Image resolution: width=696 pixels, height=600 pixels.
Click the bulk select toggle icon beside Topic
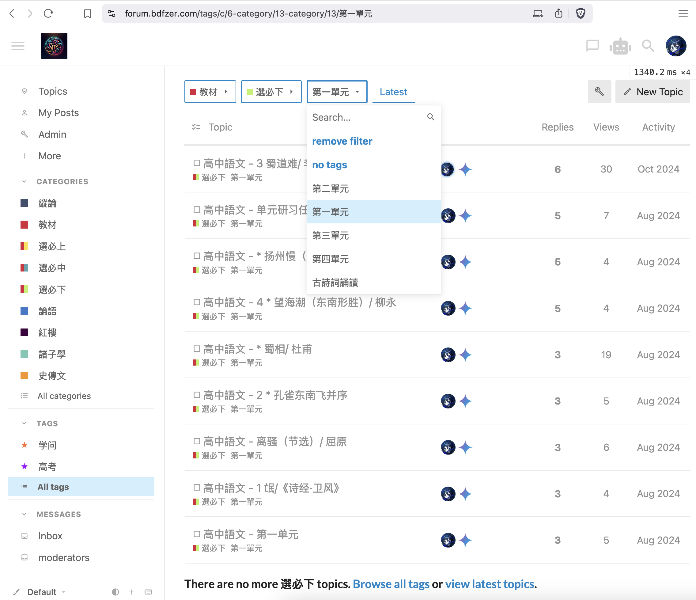pos(196,127)
